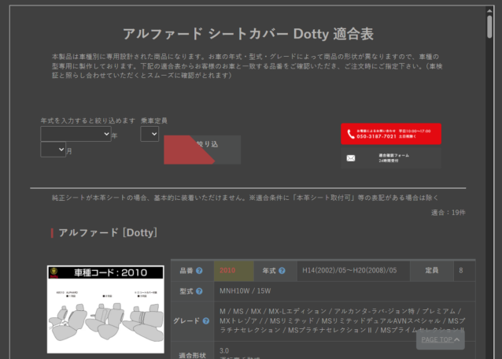This screenshot has width=502, height=359.
Task: Click the scrollbar up arrow at top right
Action: pos(490,5)
